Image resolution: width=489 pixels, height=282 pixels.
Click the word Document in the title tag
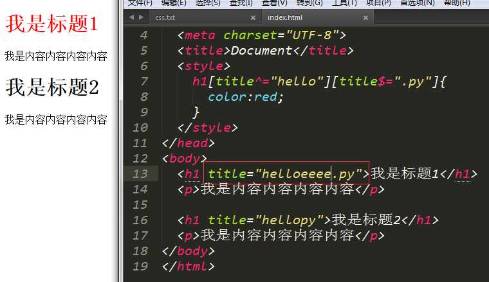tap(262, 50)
